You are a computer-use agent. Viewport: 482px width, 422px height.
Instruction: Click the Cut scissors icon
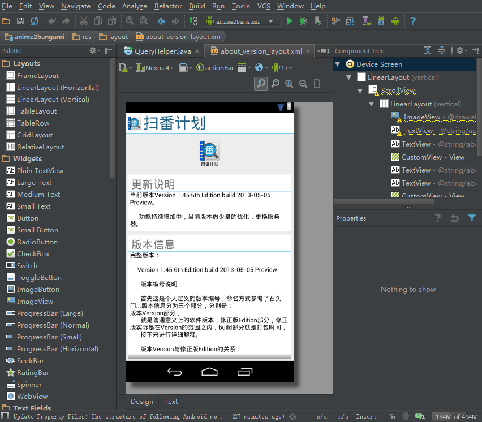[83, 21]
